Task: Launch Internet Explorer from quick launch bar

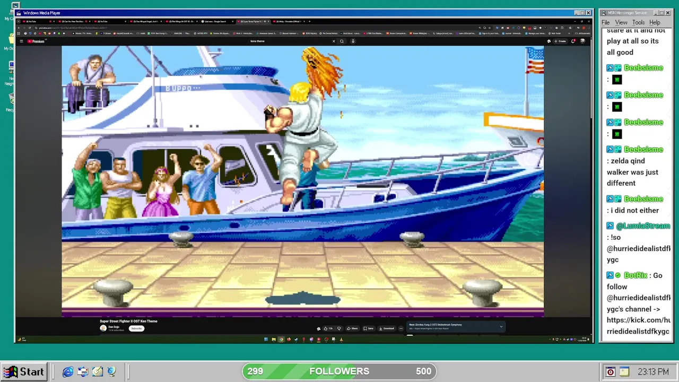Action: tap(68, 372)
